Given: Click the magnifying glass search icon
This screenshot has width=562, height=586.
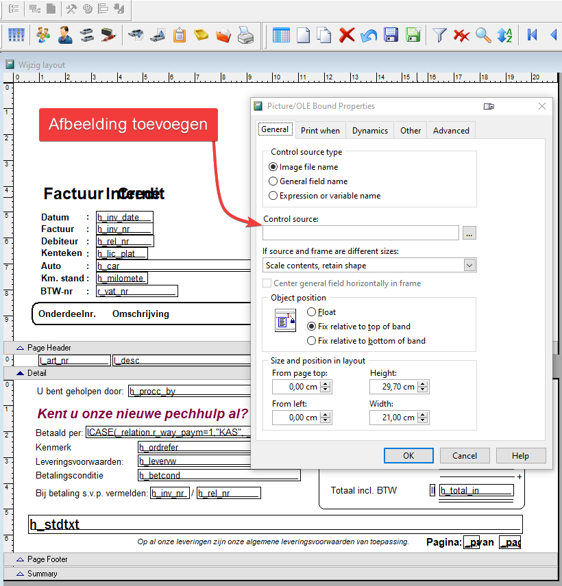Looking at the screenshot, I should (x=483, y=35).
